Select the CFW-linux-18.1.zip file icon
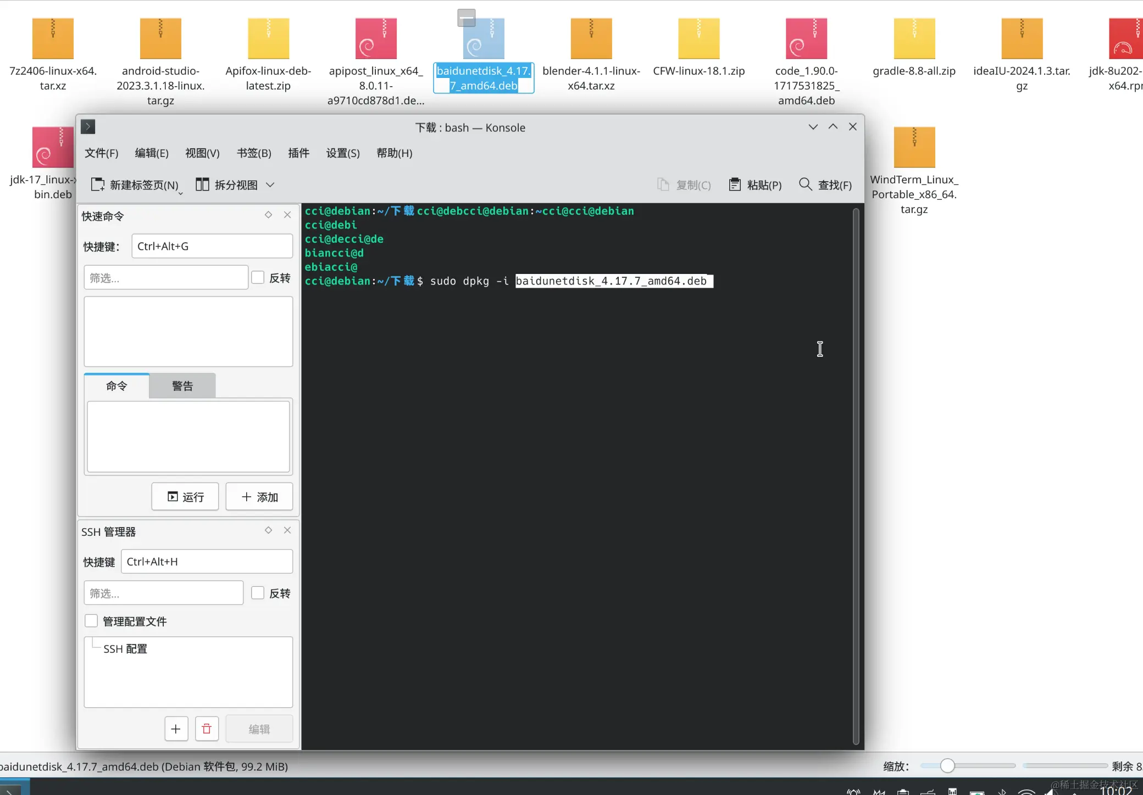 pyautogui.click(x=699, y=38)
